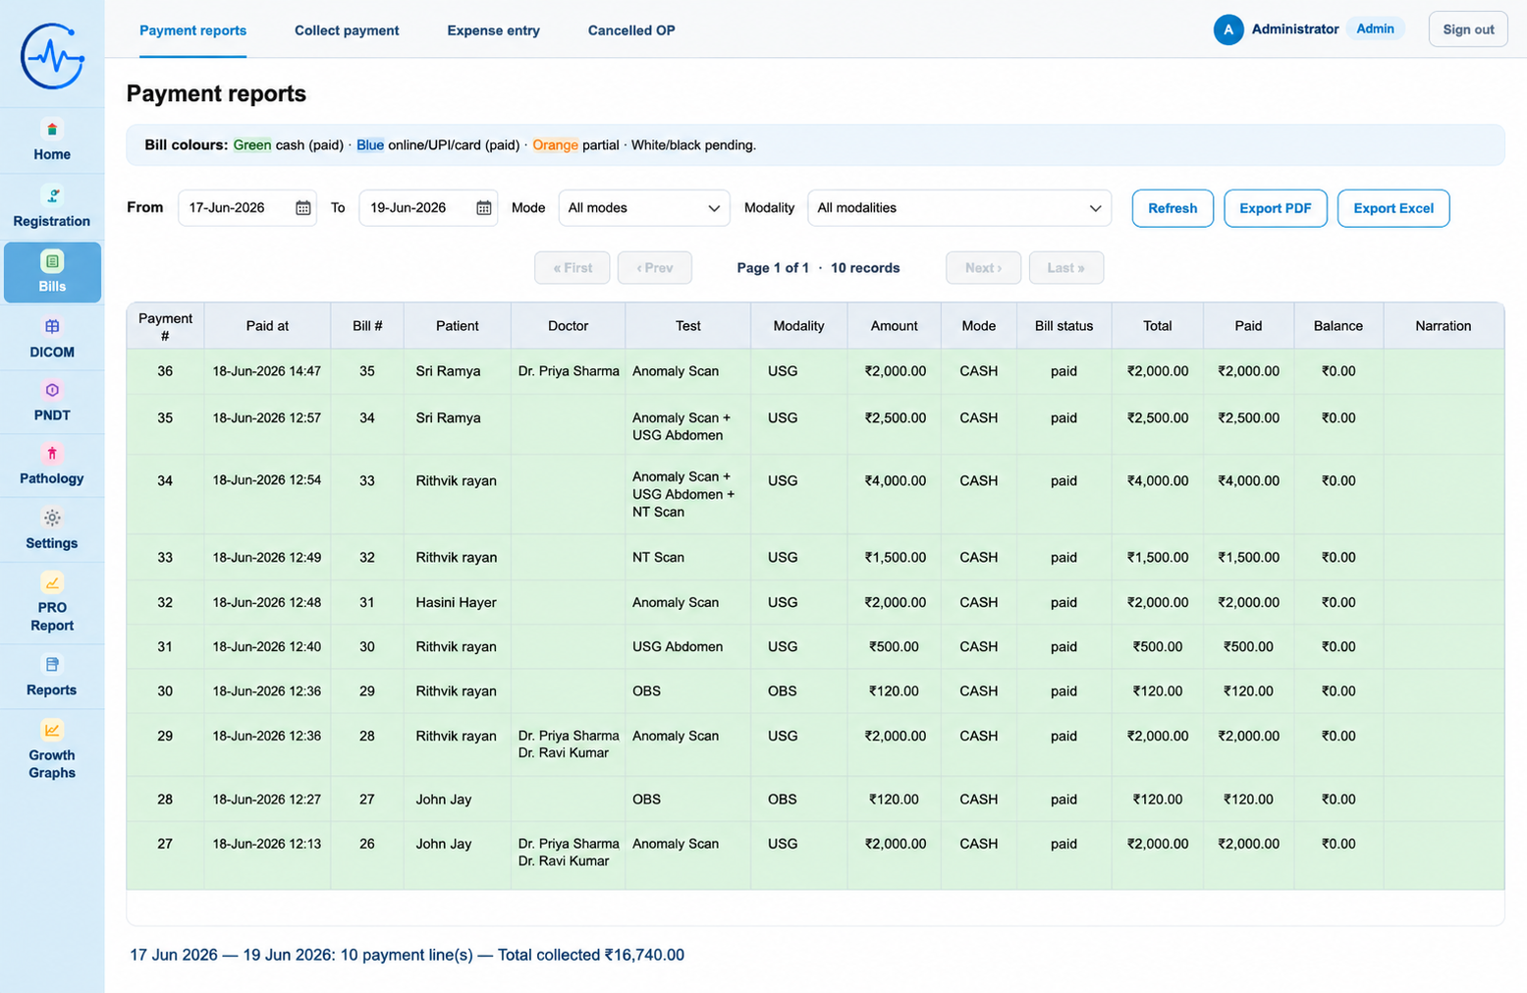Open the PRO Report sidebar icon
Viewport: 1527px width, 993px height.
click(52, 582)
